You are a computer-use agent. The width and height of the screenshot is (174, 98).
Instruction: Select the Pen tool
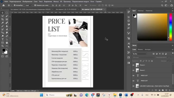(x=7, y=36)
